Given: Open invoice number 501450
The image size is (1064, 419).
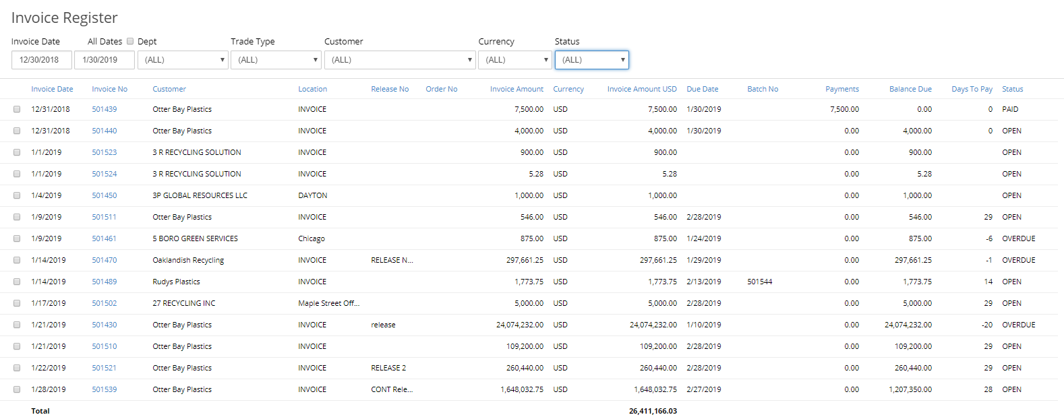Looking at the screenshot, I should tap(105, 195).
